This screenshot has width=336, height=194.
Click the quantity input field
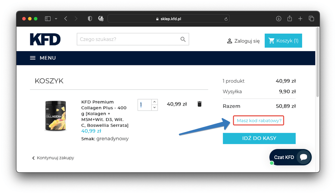click(144, 105)
